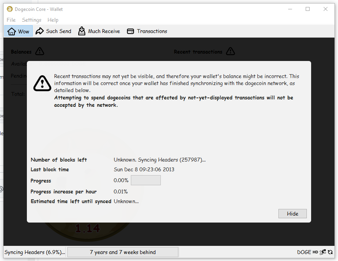Open the Help menu

pyautogui.click(x=53, y=20)
